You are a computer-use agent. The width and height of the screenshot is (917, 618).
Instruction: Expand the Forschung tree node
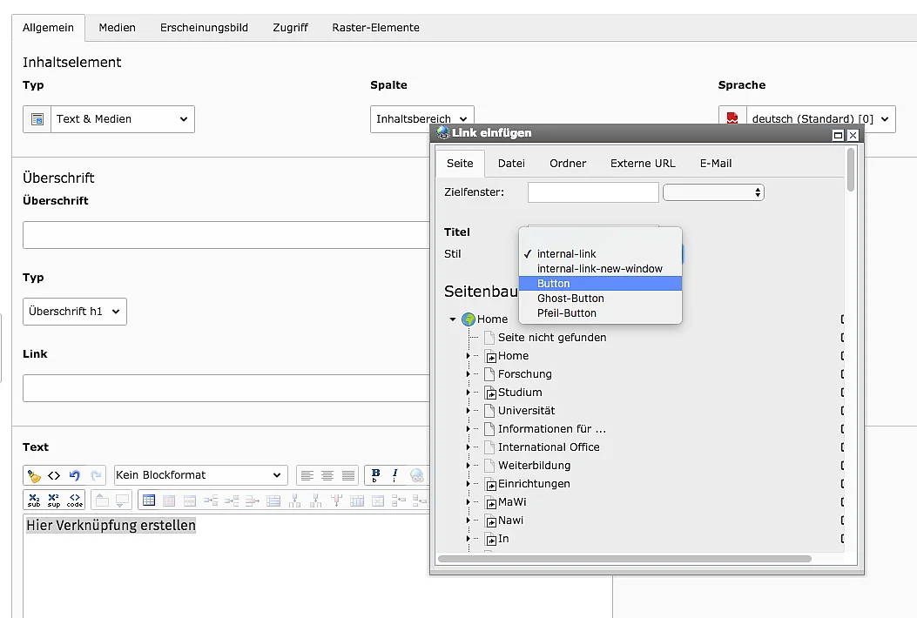point(468,374)
